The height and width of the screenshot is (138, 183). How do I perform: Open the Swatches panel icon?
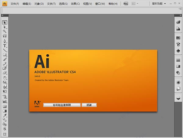tap(178, 38)
